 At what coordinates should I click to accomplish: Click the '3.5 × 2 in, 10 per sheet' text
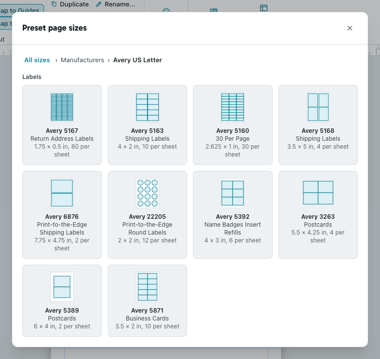(x=147, y=326)
